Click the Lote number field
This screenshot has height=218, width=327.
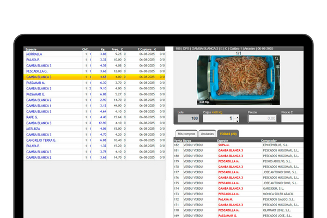click(187, 118)
